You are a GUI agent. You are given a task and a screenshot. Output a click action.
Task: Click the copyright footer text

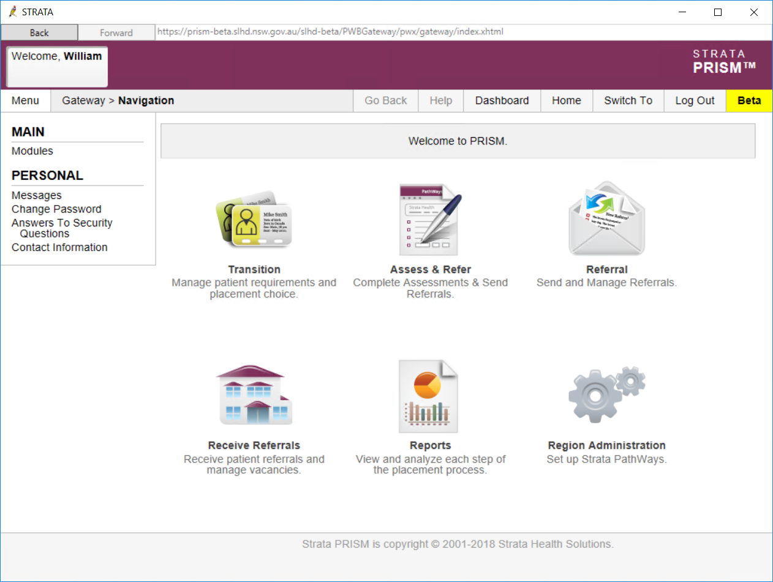point(458,544)
